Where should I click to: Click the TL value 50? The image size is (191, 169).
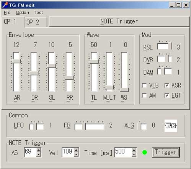(94, 45)
